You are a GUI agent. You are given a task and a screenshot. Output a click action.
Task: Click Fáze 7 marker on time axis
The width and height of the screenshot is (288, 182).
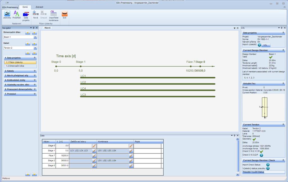pos(191,66)
